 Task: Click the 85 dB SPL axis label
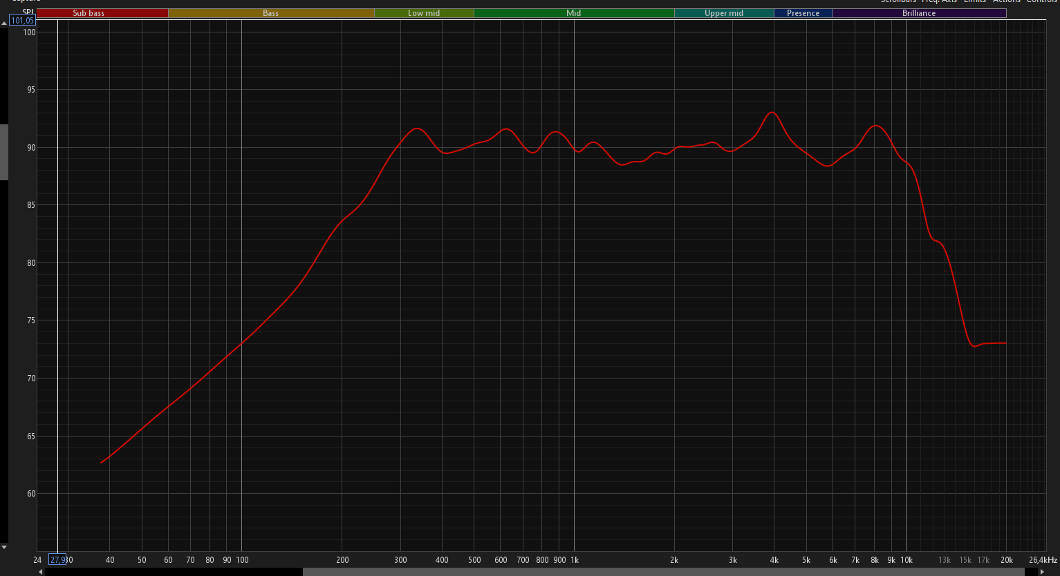click(x=31, y=205)
